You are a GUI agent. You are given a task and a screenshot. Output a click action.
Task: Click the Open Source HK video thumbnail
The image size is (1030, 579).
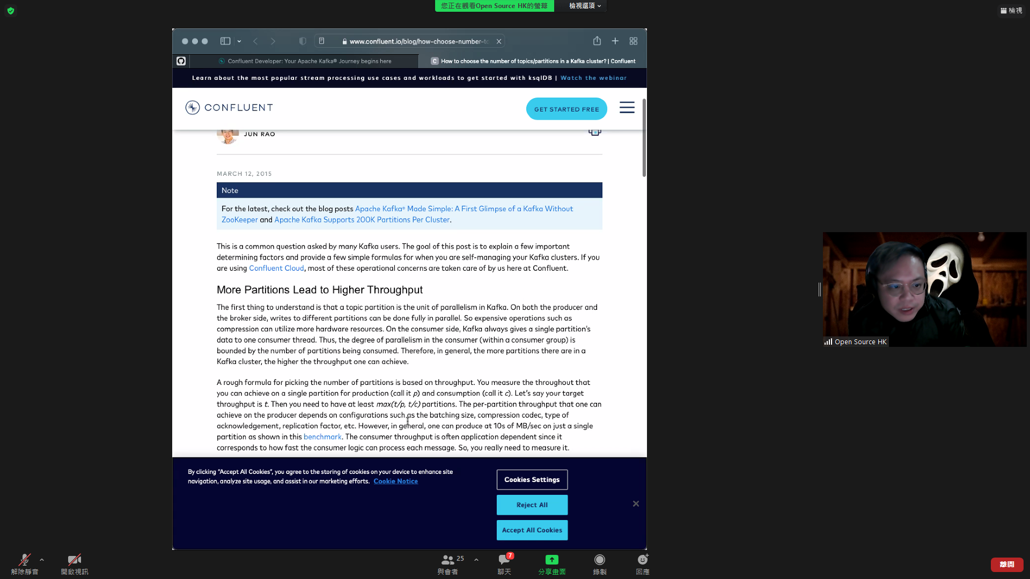(x=925, y=289)
